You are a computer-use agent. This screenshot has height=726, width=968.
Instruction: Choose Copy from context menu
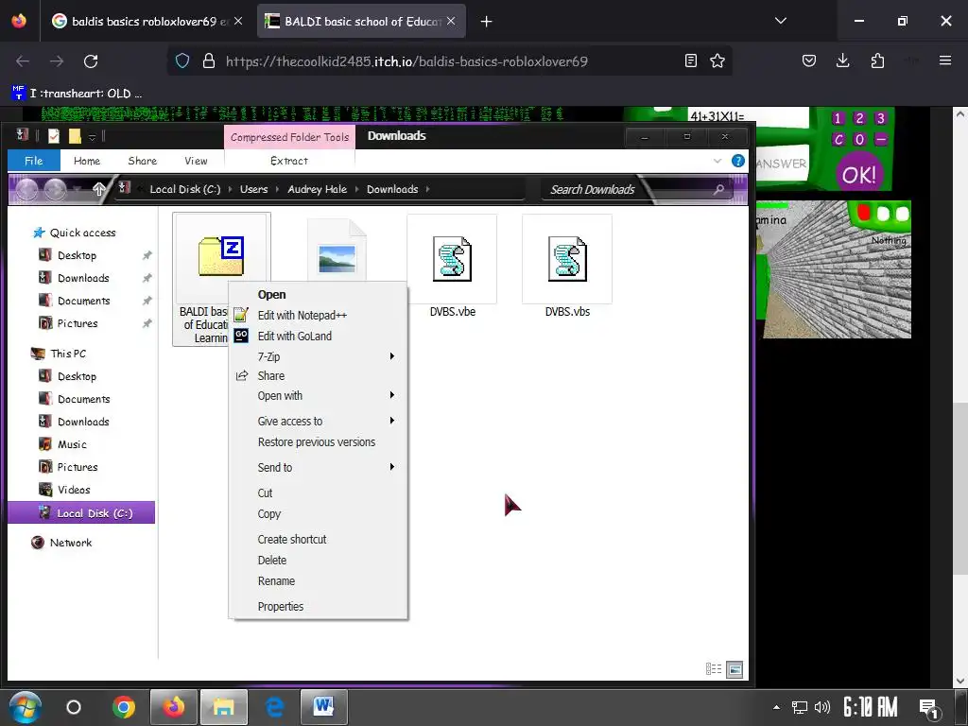(318, 513)
